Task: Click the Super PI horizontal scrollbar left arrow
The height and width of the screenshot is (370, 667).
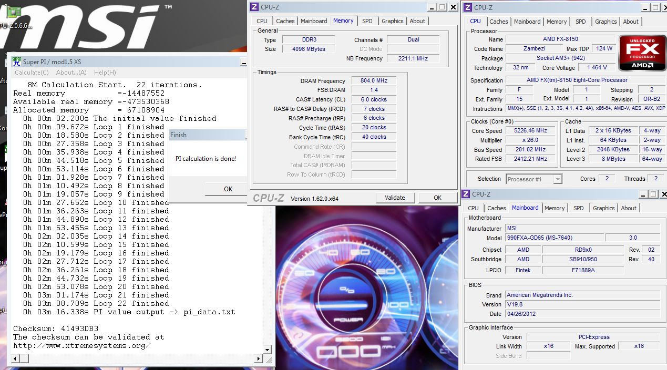Action: point(16,358)
